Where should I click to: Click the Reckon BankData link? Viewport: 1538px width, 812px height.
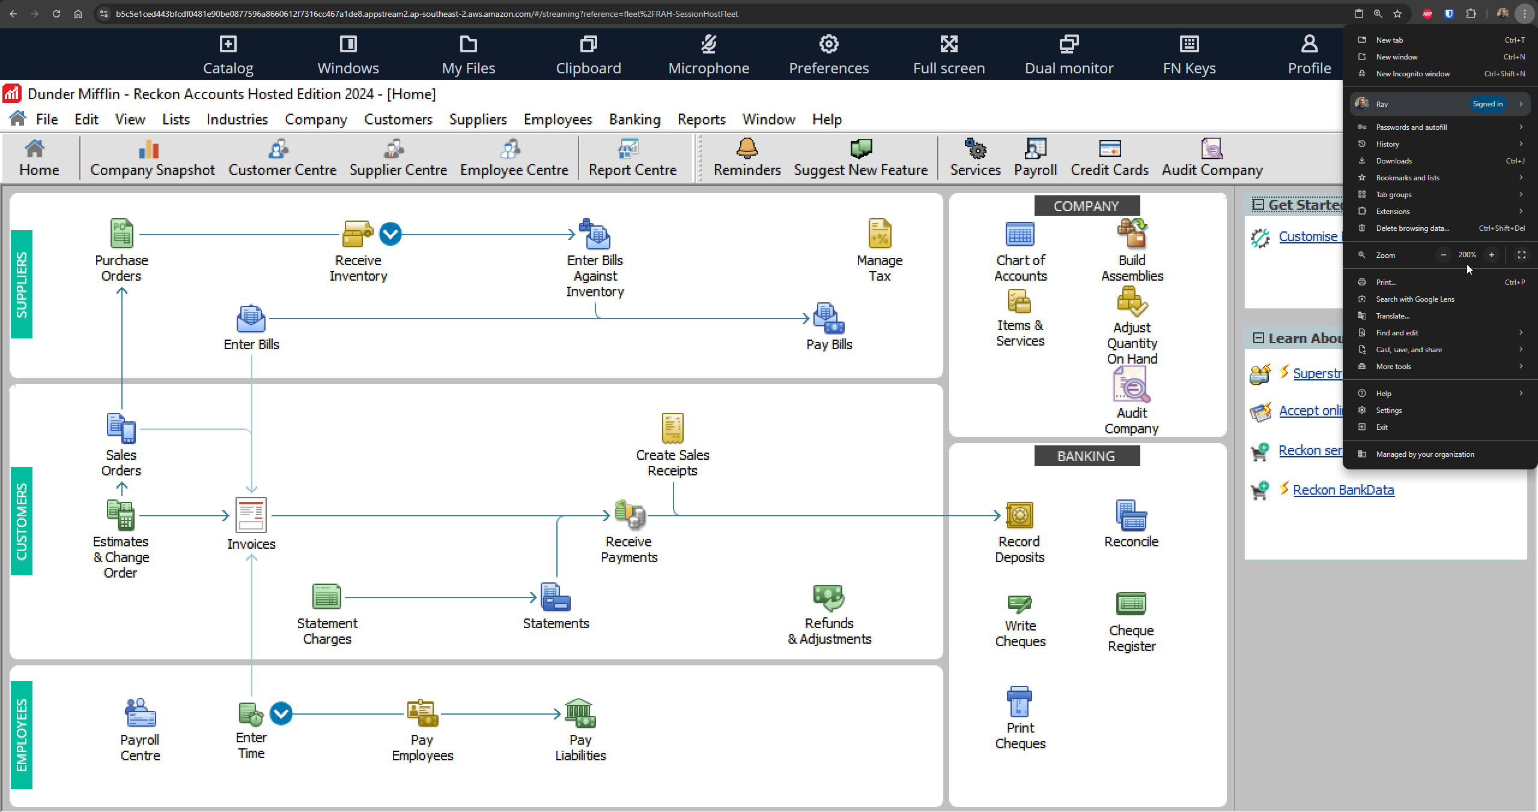click(x=1343, y=490)
